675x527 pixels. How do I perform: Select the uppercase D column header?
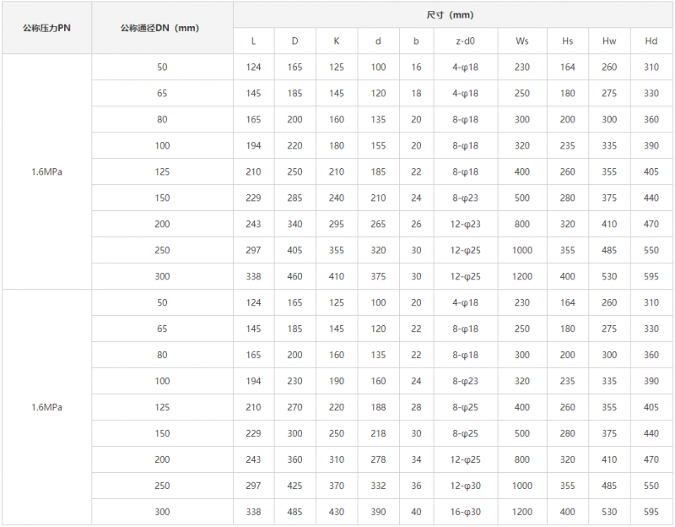pyautogui.click(x=294, y=41)
